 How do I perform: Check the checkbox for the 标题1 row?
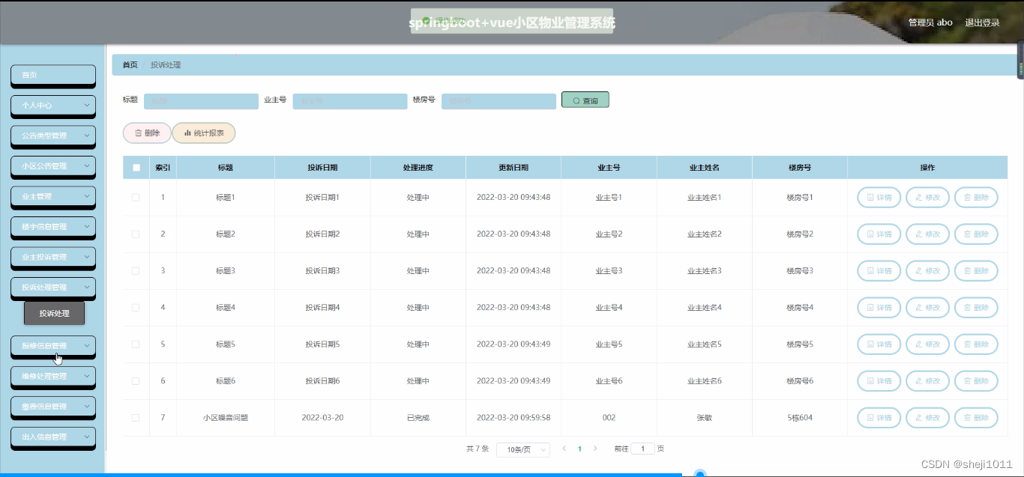[x=136, y=197]
